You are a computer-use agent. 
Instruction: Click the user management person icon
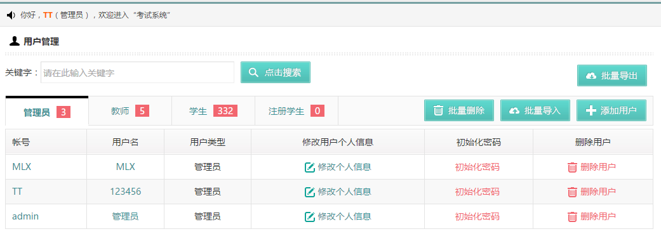(15, 41)
